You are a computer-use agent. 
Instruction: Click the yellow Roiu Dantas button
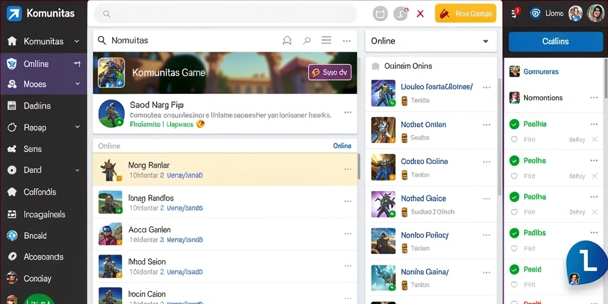(x=465, y=14)
